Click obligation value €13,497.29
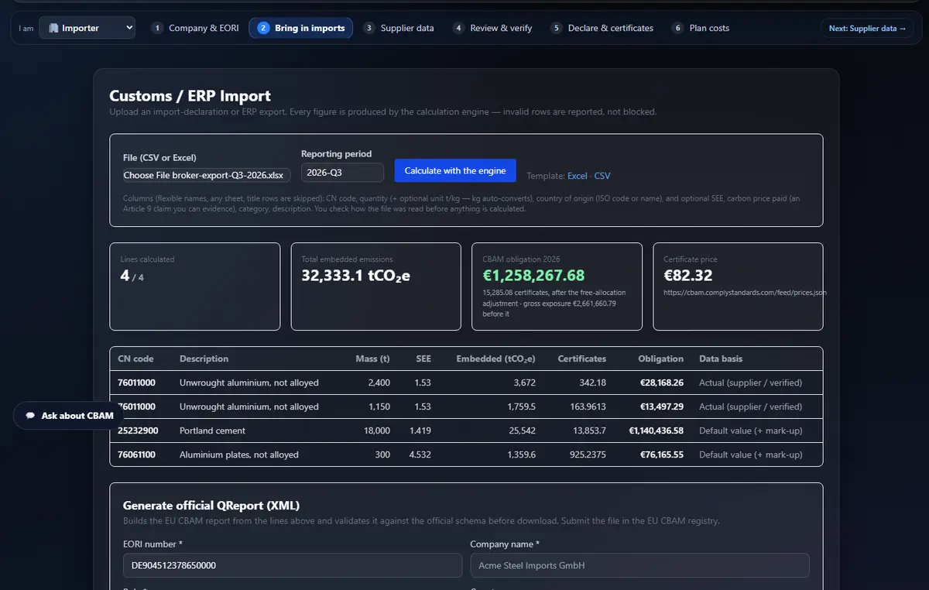929x590 pixels. point(662,406)
